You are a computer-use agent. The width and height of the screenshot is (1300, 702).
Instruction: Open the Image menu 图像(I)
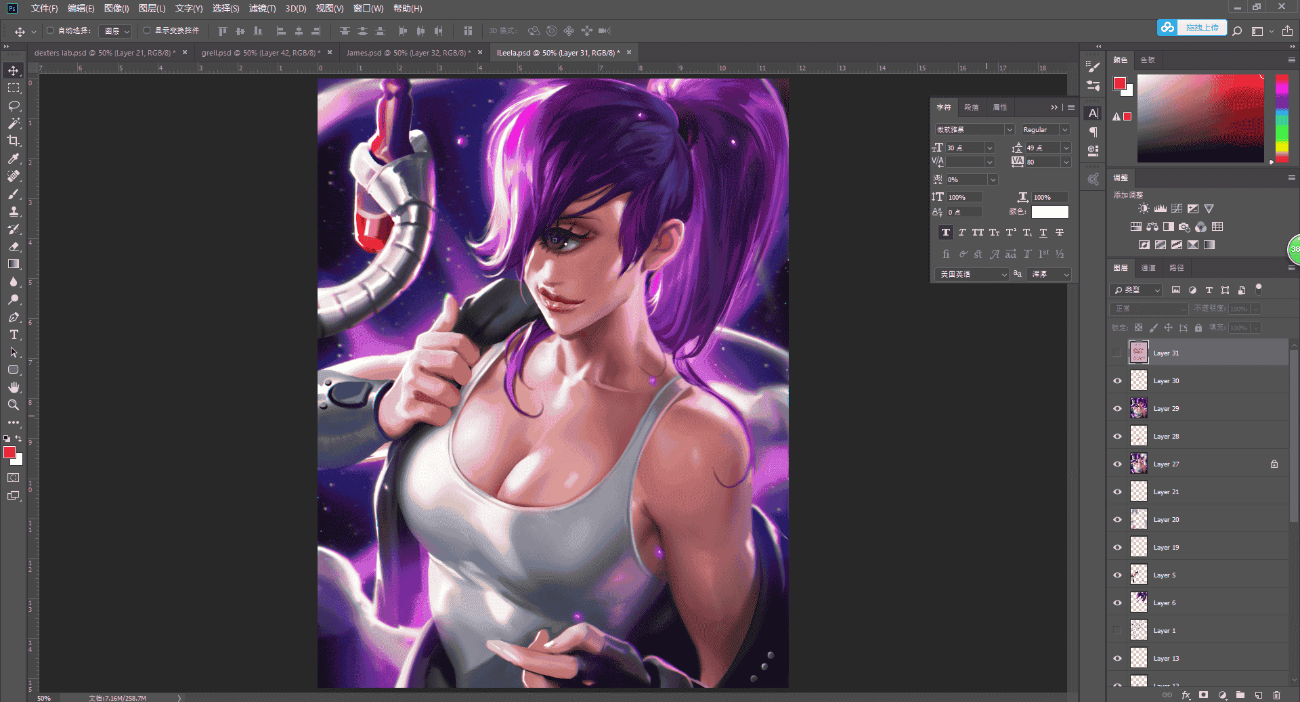click(x=116, y=8)
